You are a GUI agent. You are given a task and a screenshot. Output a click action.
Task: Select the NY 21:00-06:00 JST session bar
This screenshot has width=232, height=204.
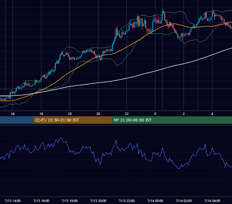[172, 120]
